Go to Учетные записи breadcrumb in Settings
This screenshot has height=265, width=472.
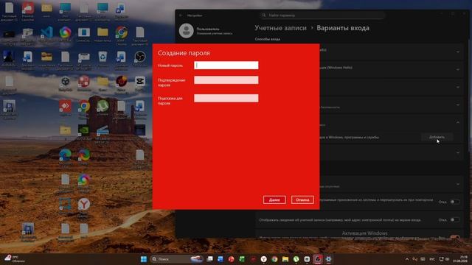click(280, 28)
